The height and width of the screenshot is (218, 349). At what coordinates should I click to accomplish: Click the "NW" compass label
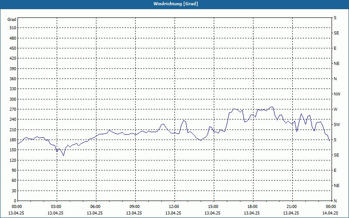click(337, 94)
